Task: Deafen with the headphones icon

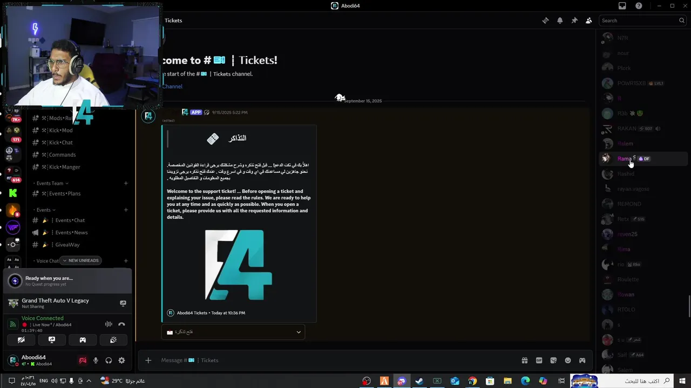Action: 109,361
